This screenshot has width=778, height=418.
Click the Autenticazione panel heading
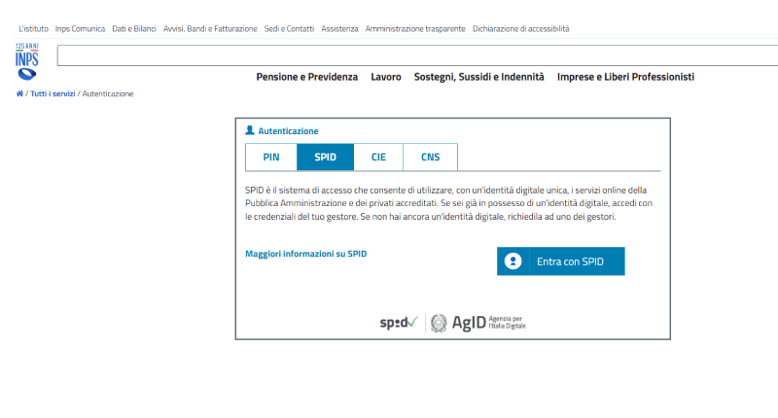(288, 131)
